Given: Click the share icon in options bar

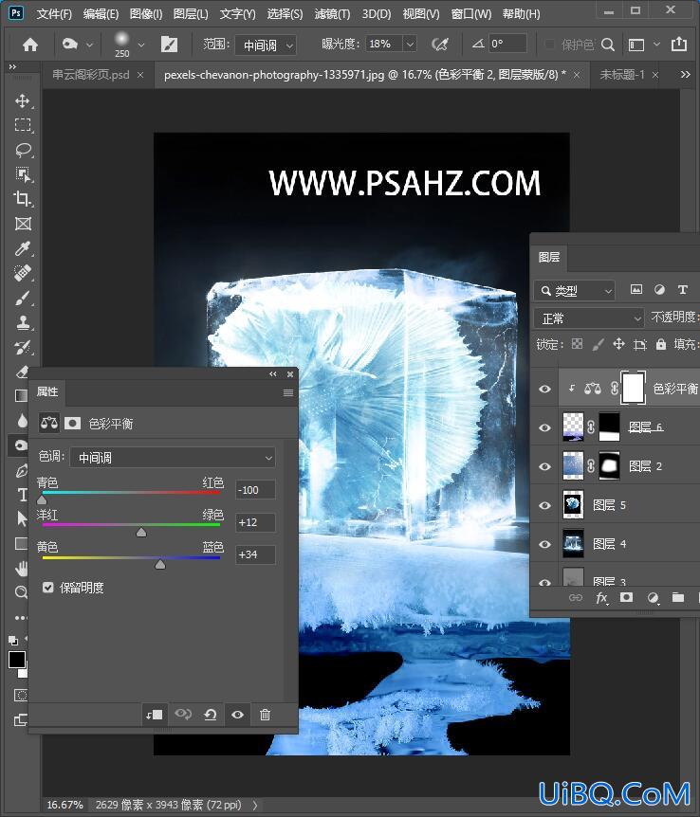Looking at the screenshot, I should pos(678,45).
